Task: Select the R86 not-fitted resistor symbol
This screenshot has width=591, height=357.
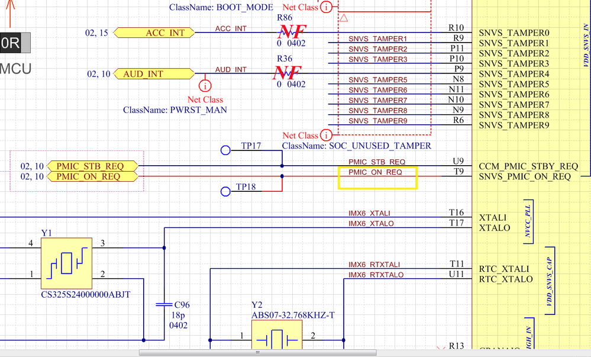Action: click(x=291, y=33)
